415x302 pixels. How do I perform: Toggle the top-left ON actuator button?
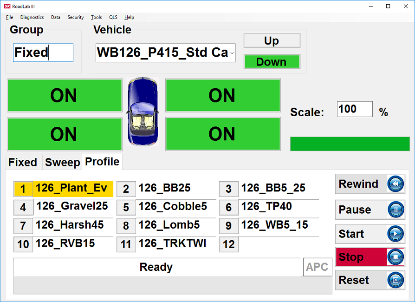[64, 96]
